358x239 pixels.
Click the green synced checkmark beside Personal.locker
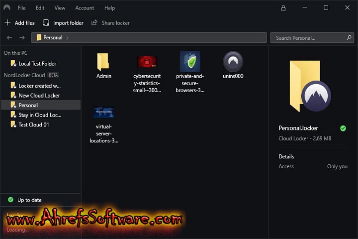343,128
